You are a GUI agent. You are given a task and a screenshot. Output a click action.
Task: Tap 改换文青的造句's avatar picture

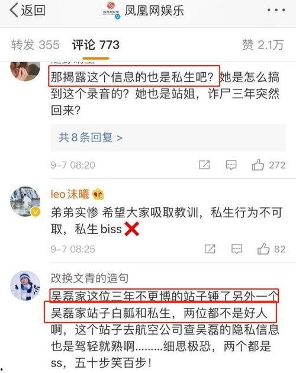(x=25, y=286)
